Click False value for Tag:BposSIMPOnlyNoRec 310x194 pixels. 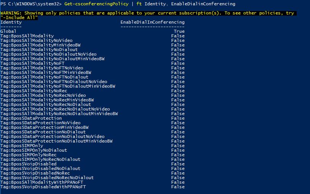(178, 155)
